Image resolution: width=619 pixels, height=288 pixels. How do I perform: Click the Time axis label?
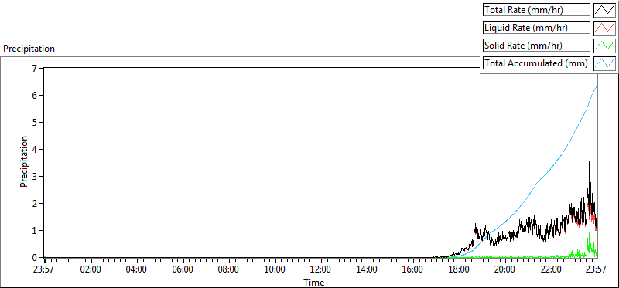click(x=314, y=283)
